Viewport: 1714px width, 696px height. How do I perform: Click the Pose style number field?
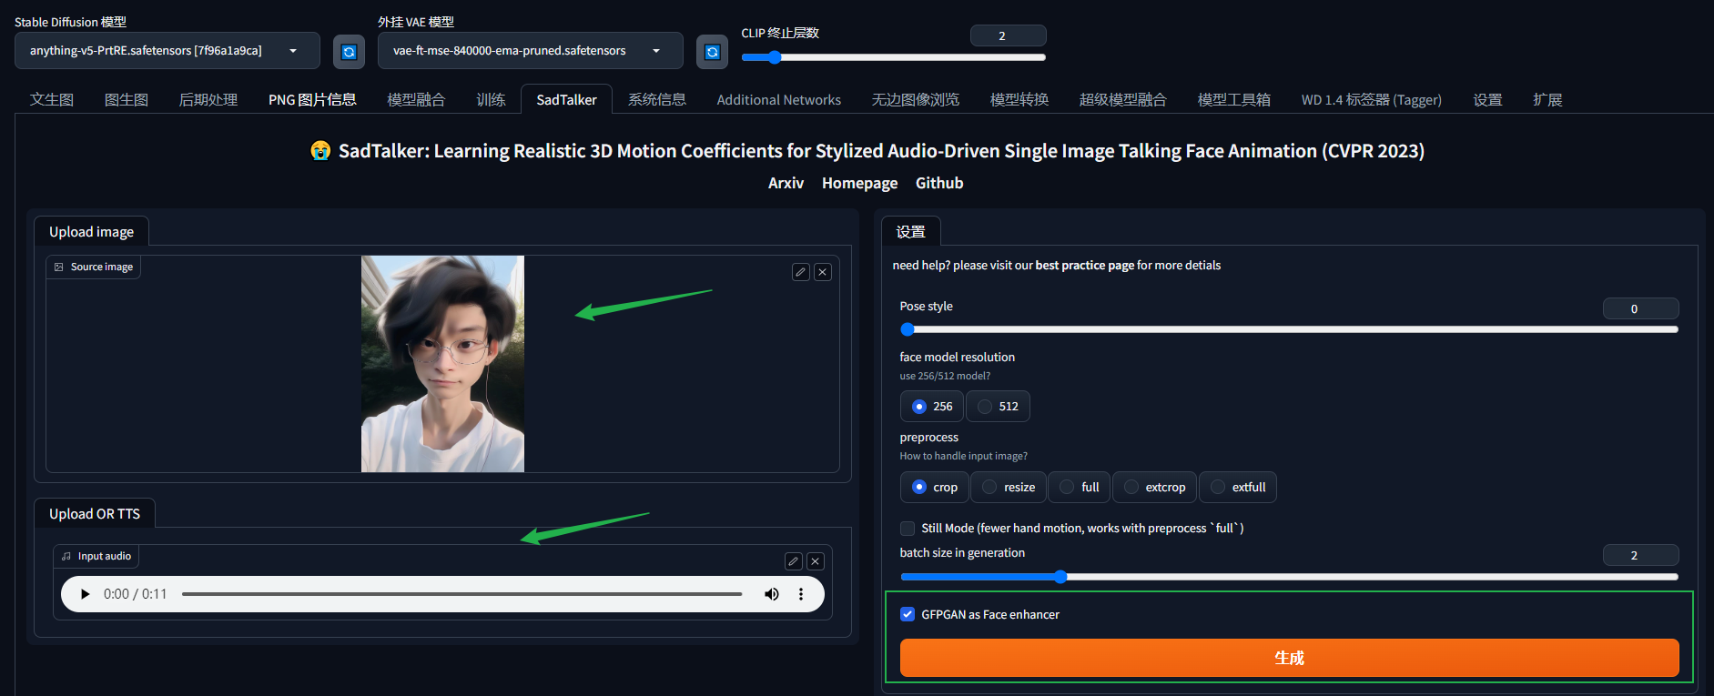tap(1640, 308)
